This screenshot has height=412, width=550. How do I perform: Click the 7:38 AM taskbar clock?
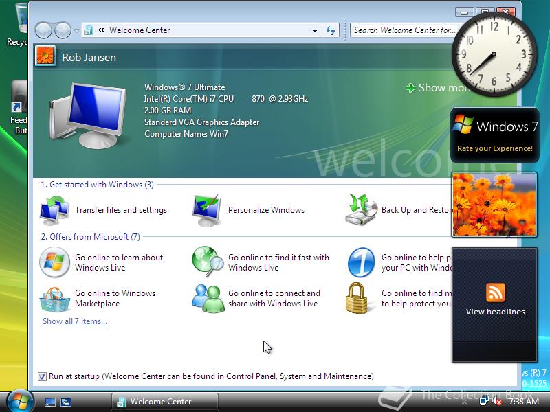(524, 401)
